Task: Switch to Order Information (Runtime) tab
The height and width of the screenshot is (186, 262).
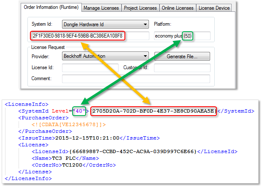Action: 51,7
